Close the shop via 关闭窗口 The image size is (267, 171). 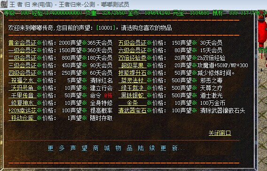[x=220, y=133]
